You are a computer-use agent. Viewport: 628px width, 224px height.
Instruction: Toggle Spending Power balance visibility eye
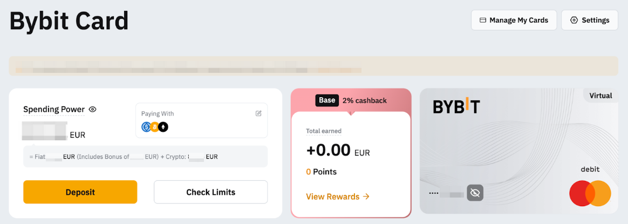93,109
